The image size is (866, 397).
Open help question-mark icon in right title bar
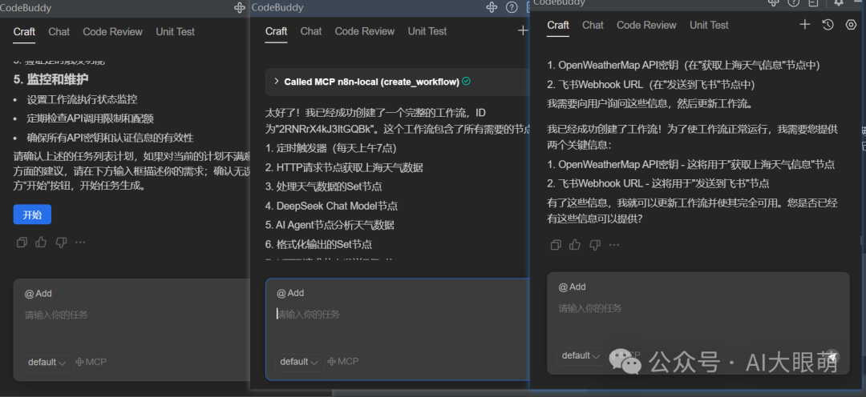coord(794,2)
